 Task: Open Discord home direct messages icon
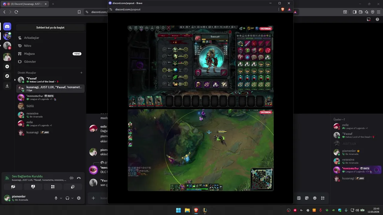tap(7, 27)
